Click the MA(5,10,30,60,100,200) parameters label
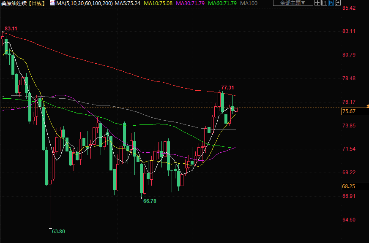The height and width of the screenshot is (243, 369). coord(84,3)
